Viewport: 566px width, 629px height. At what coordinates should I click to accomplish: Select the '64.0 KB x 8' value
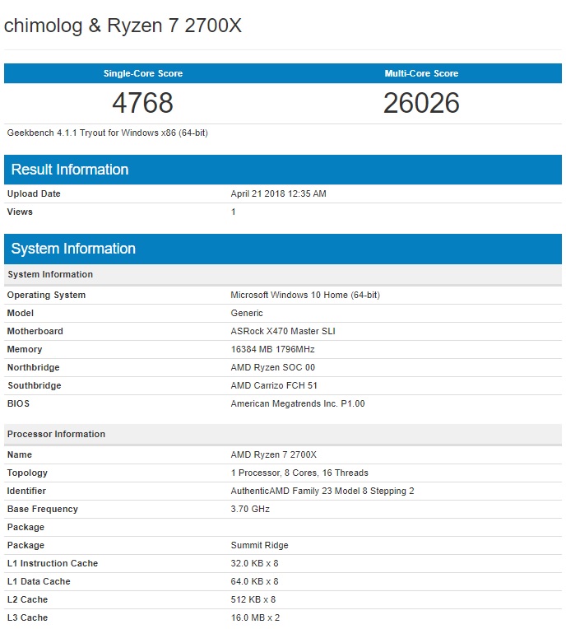[254, 581]
